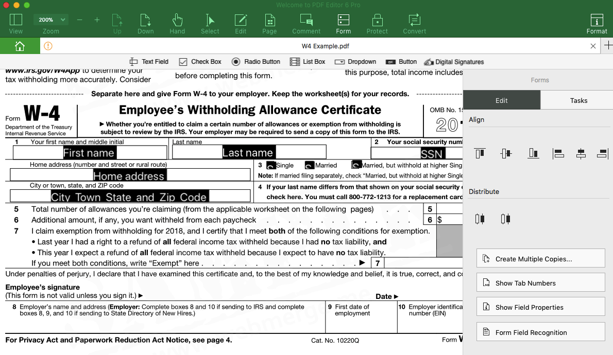Add a Check Box field

(x=200, y=62)
